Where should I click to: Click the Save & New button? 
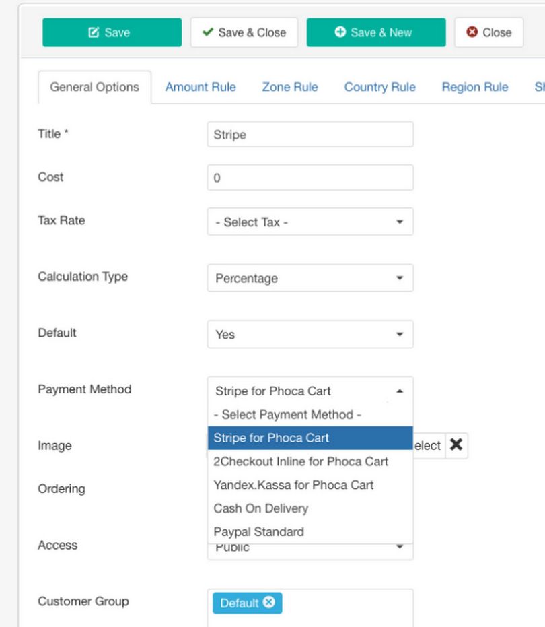click(x=375, y=32)
